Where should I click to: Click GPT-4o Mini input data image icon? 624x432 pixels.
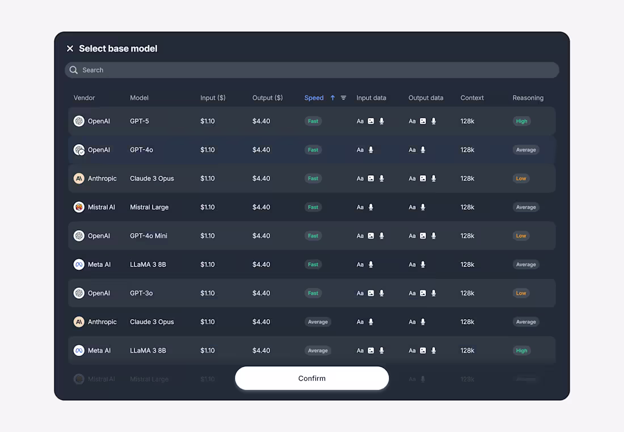point(371,236)
